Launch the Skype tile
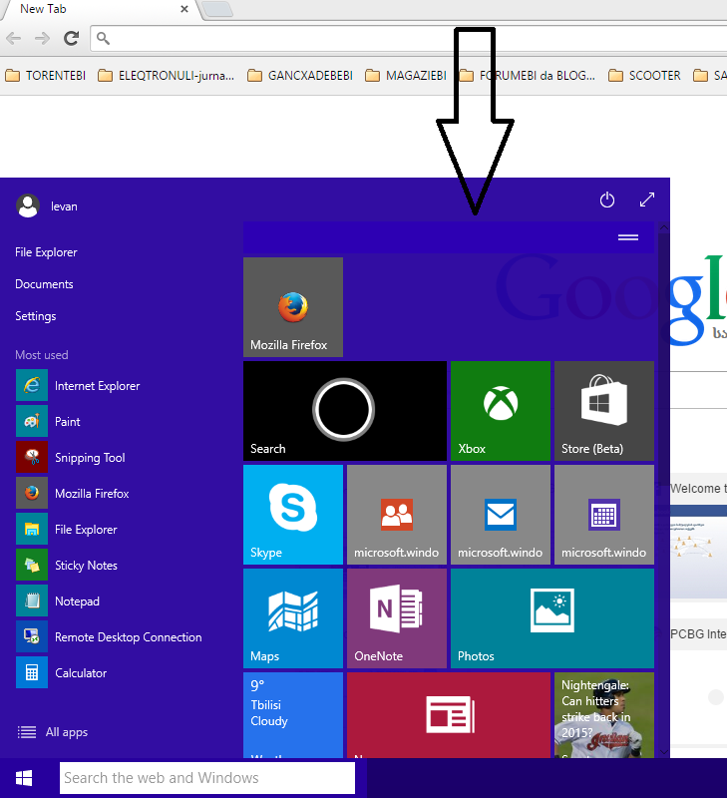This screenshot has height=798, width=727. [293, 515]
